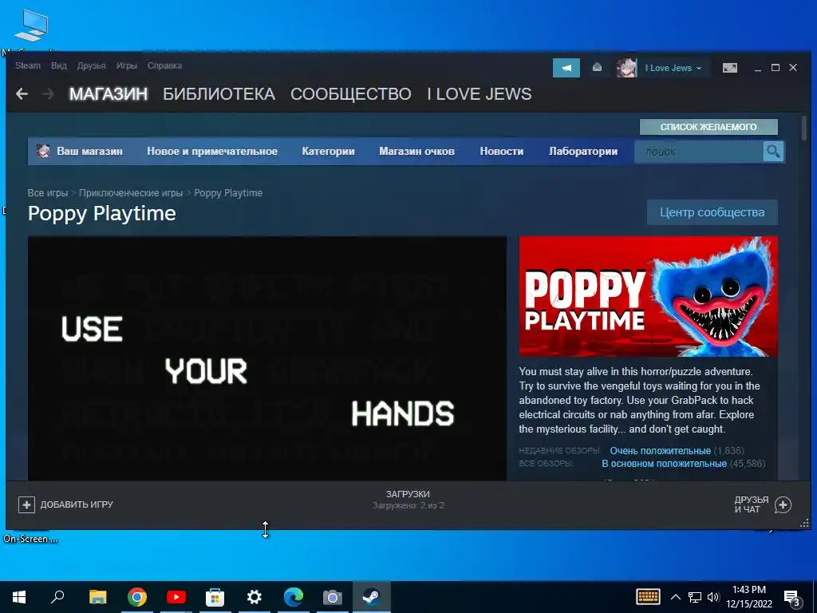Open Microsoft Edge from taskbar
This screenshot has height=613, width=817.
pyautogui.click(x=294, y=597)
